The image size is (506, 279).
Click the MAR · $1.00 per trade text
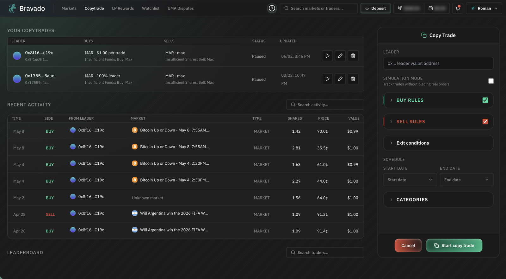[x=105, y=53]
